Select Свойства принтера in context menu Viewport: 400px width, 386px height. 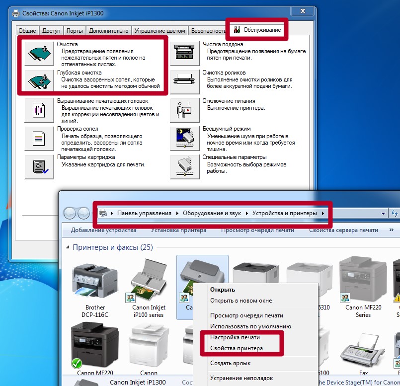(236, 348)
